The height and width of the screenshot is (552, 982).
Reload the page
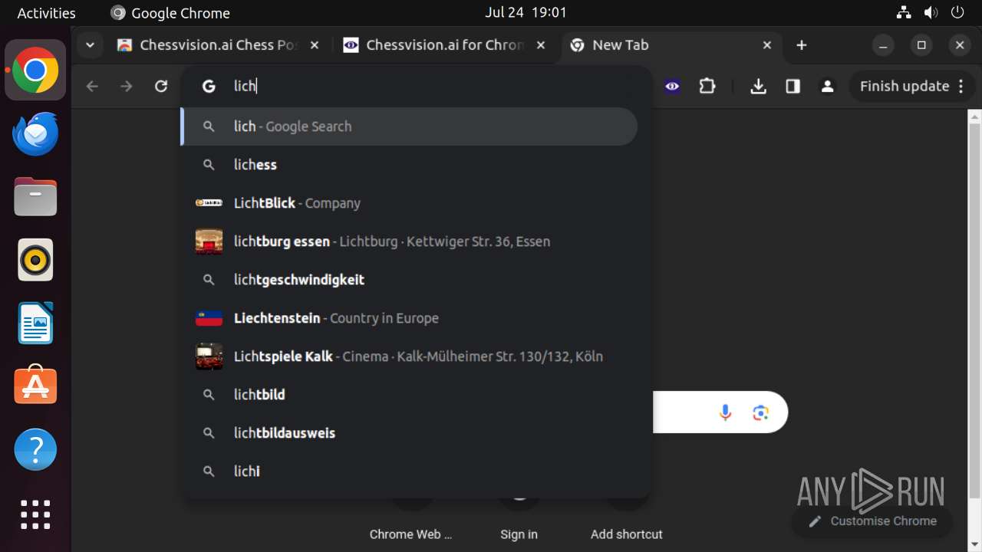[161, 87]
